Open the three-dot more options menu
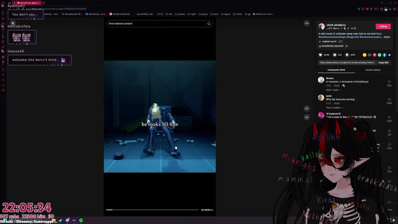Screen dimensions: 398x224 point(307,23)
